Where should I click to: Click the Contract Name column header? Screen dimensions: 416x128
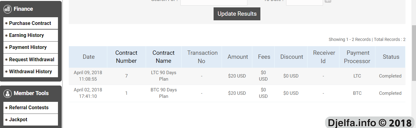(163, 57)
